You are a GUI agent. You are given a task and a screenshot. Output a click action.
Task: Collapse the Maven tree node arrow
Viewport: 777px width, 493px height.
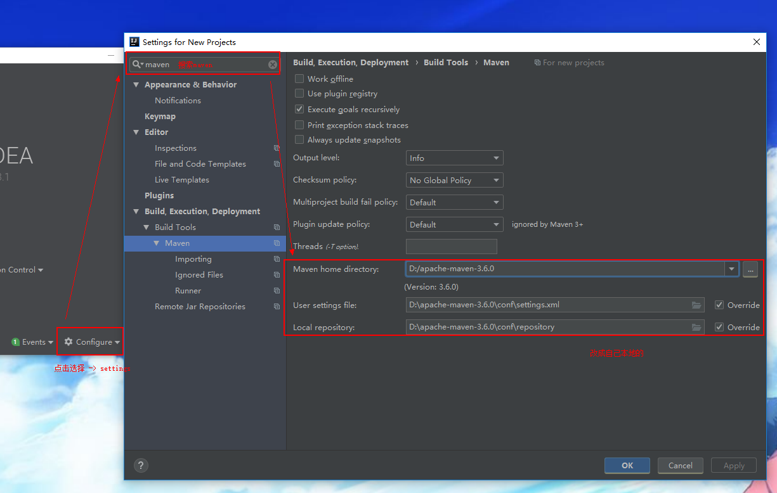point(157,243)
